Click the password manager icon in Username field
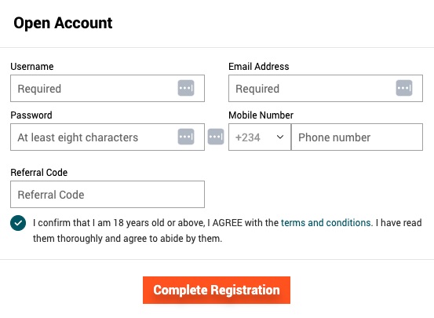The height and width of the screenshot is (318, 434). 186,88
